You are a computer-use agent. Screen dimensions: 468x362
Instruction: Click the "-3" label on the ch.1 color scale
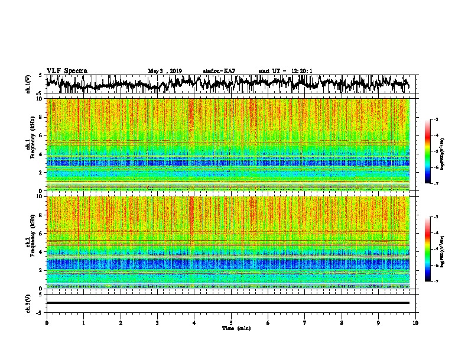[435, 119]
